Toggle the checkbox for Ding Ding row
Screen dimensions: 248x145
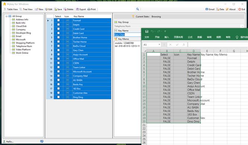click(x=58, y=97)
